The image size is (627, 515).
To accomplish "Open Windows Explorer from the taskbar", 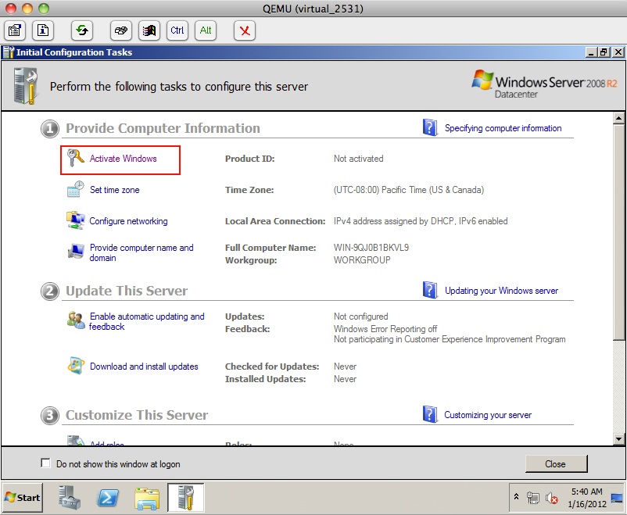I will coord(147,497).
